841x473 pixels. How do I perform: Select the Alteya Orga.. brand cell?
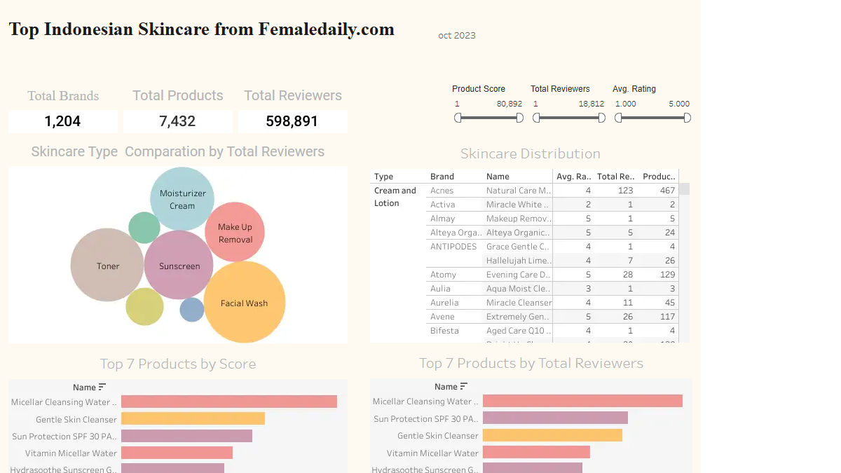pyautogui.click(x=456, y=233)
